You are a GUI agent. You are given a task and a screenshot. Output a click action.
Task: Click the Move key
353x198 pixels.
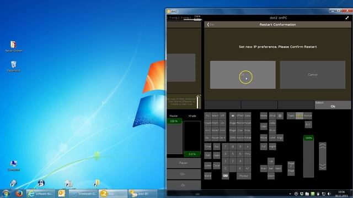click(x=264, y=138)
